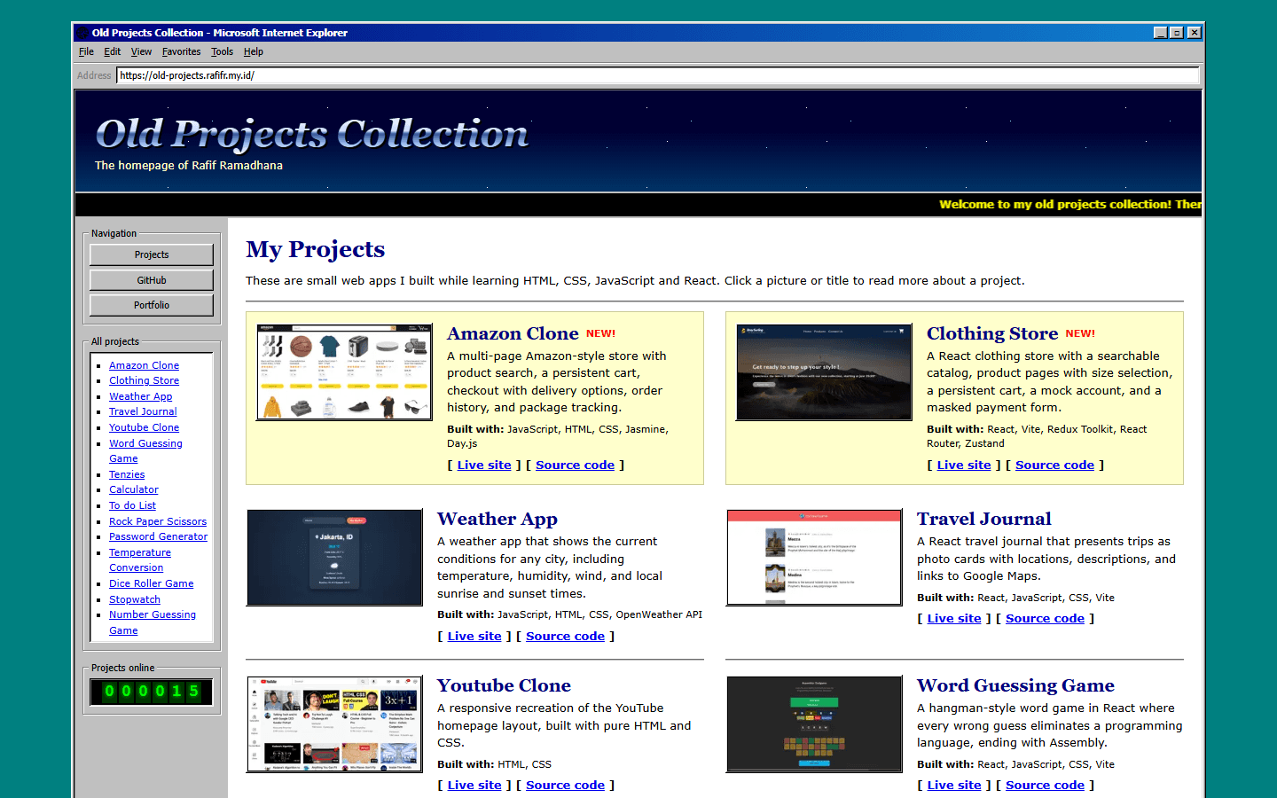Open the View menu
The image size is (1277, 798).
141,51
